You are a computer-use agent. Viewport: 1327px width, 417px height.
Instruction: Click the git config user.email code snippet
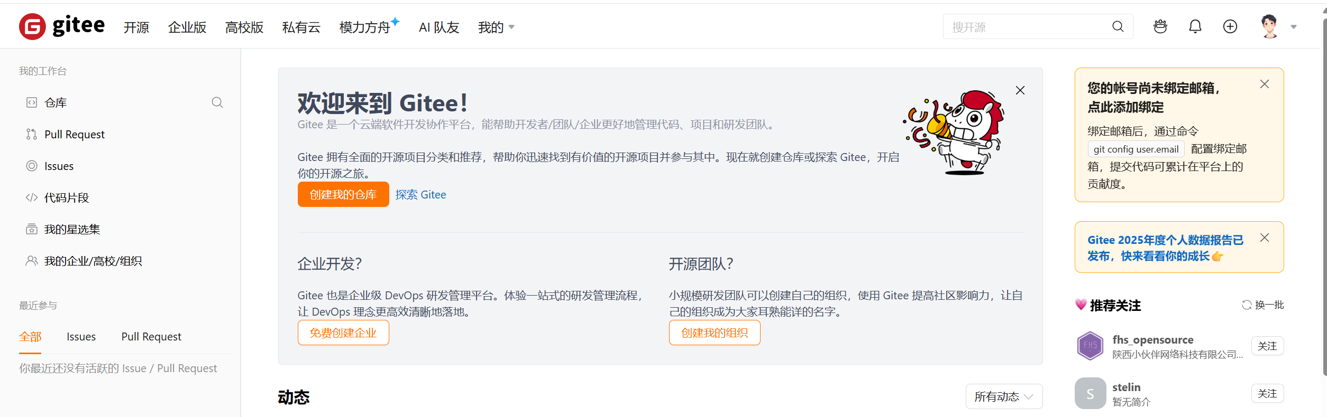point(1136,149)
